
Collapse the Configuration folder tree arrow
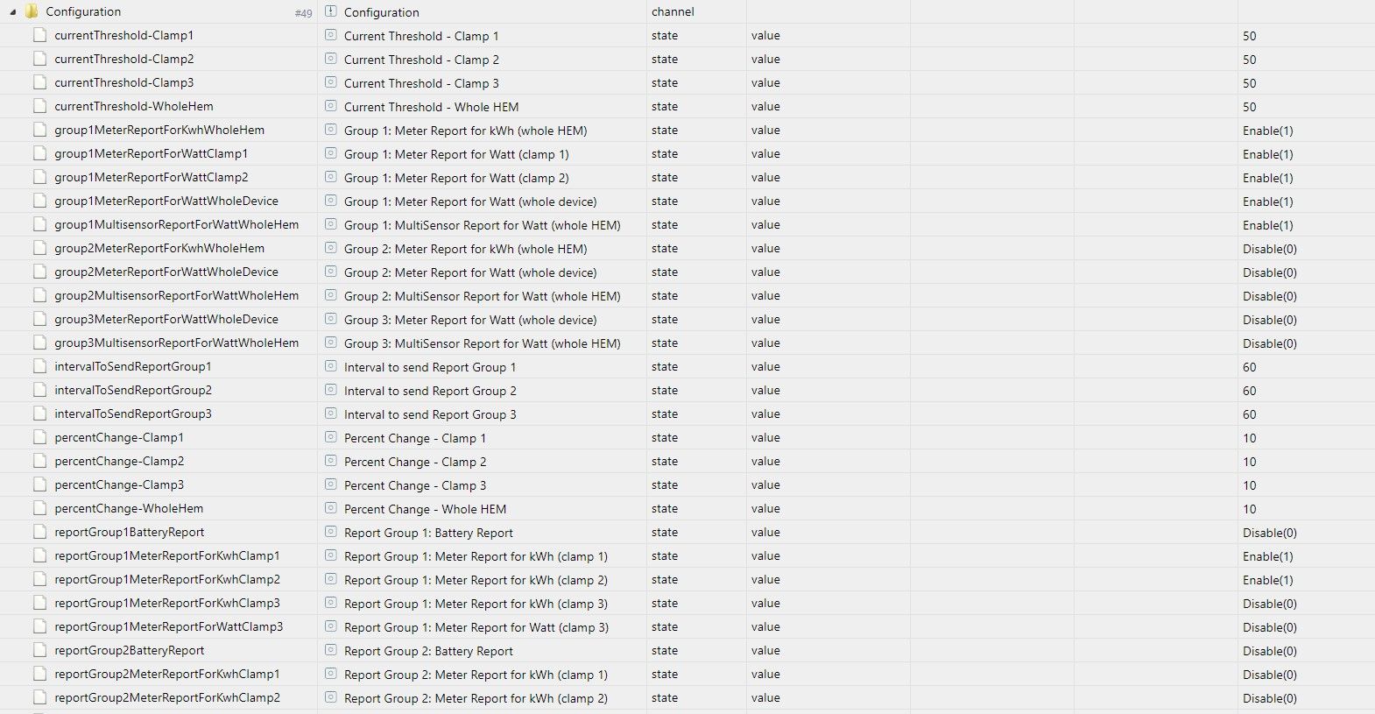coord(13,12)
